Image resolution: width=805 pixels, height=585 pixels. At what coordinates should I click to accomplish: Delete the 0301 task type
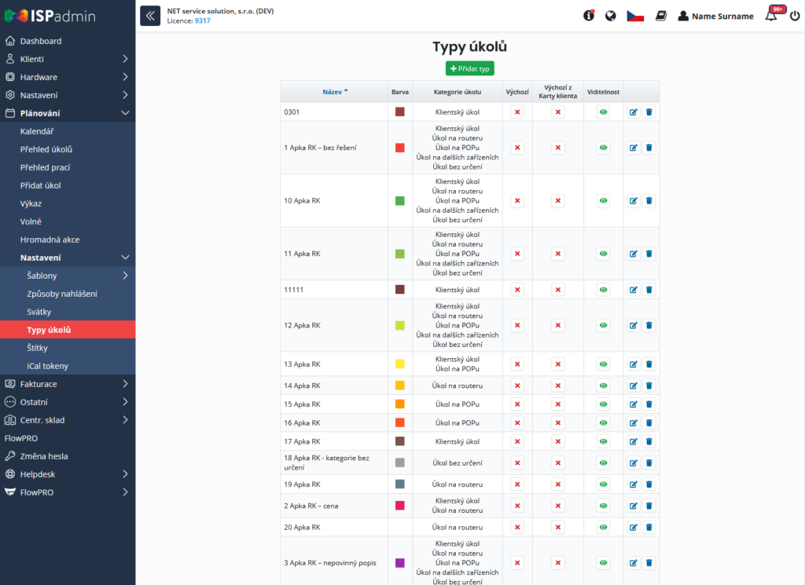(x=649, y=112)
